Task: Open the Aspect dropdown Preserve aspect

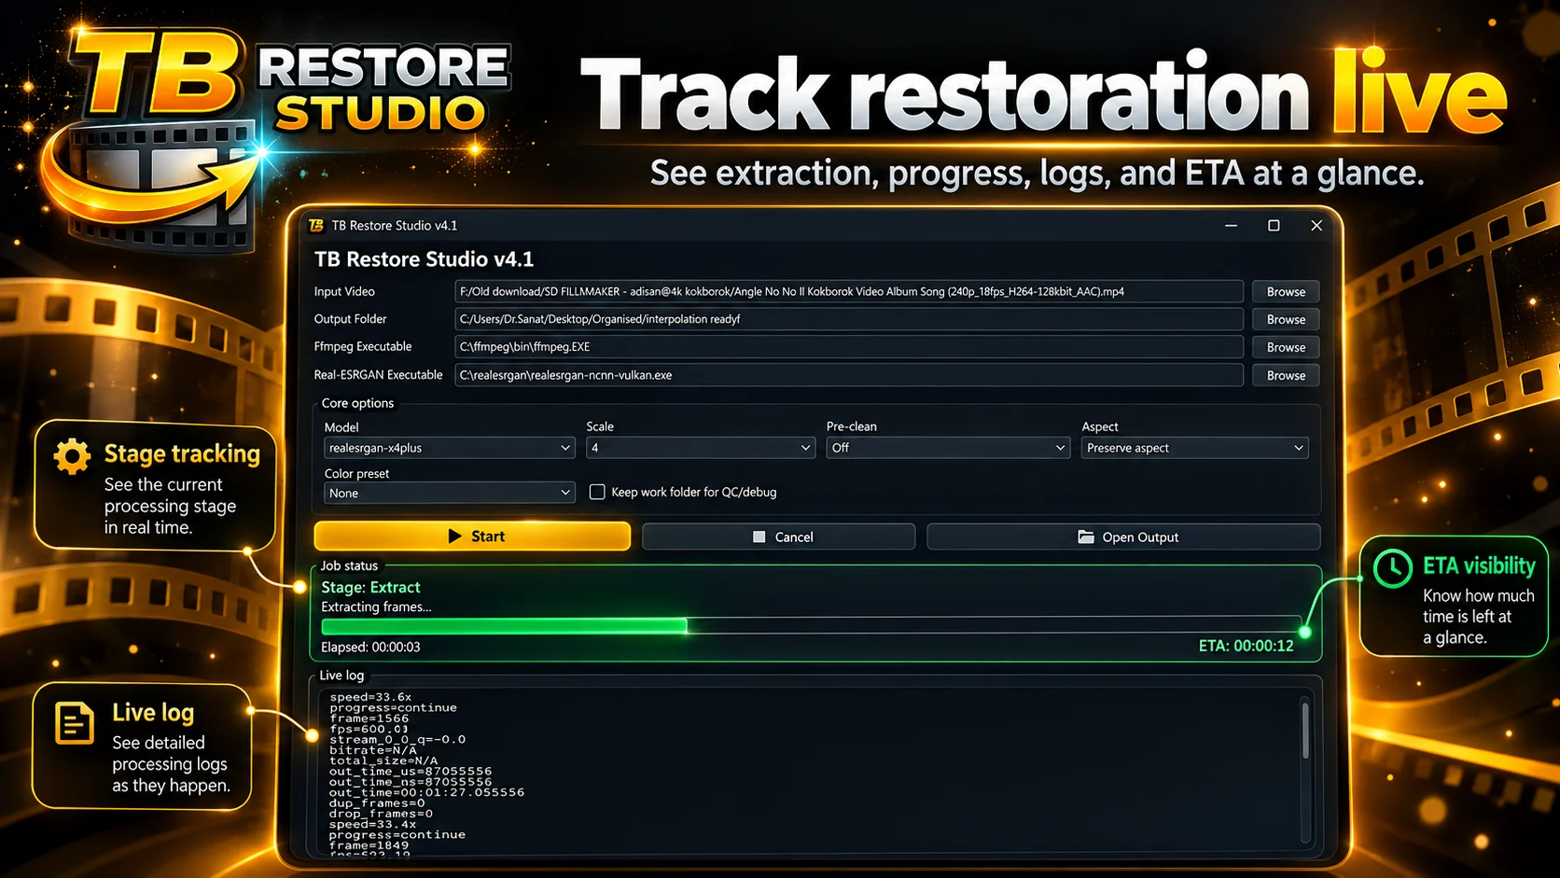Action: [1195, 448]
